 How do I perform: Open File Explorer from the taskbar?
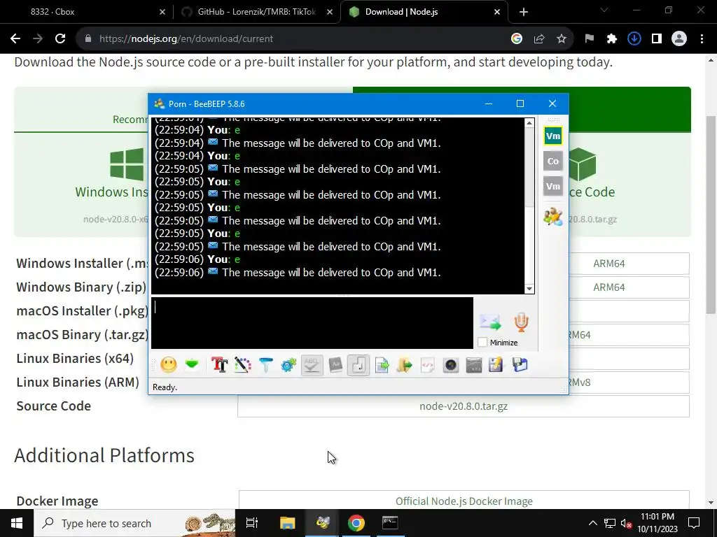(288, 523)
